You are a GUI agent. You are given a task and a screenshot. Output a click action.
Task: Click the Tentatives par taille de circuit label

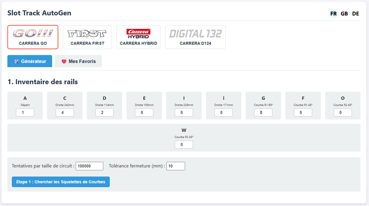click(x=43, y=166)
